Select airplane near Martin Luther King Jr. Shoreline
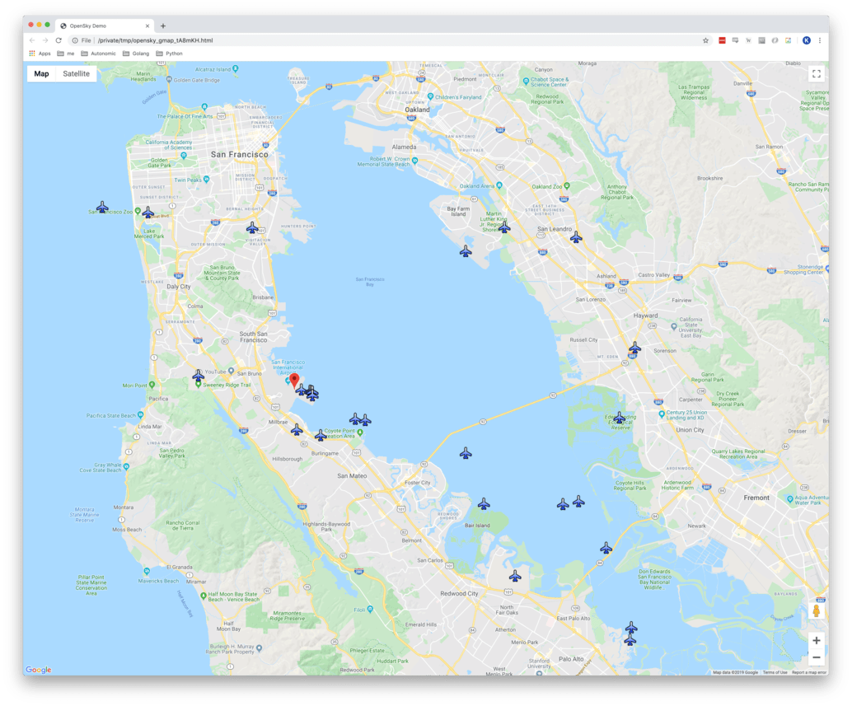The image size is (852, 706). (x=504, y=227)
